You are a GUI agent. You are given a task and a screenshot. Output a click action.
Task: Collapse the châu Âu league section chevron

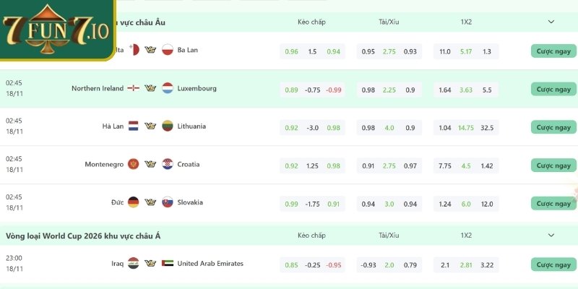point(553,22)
